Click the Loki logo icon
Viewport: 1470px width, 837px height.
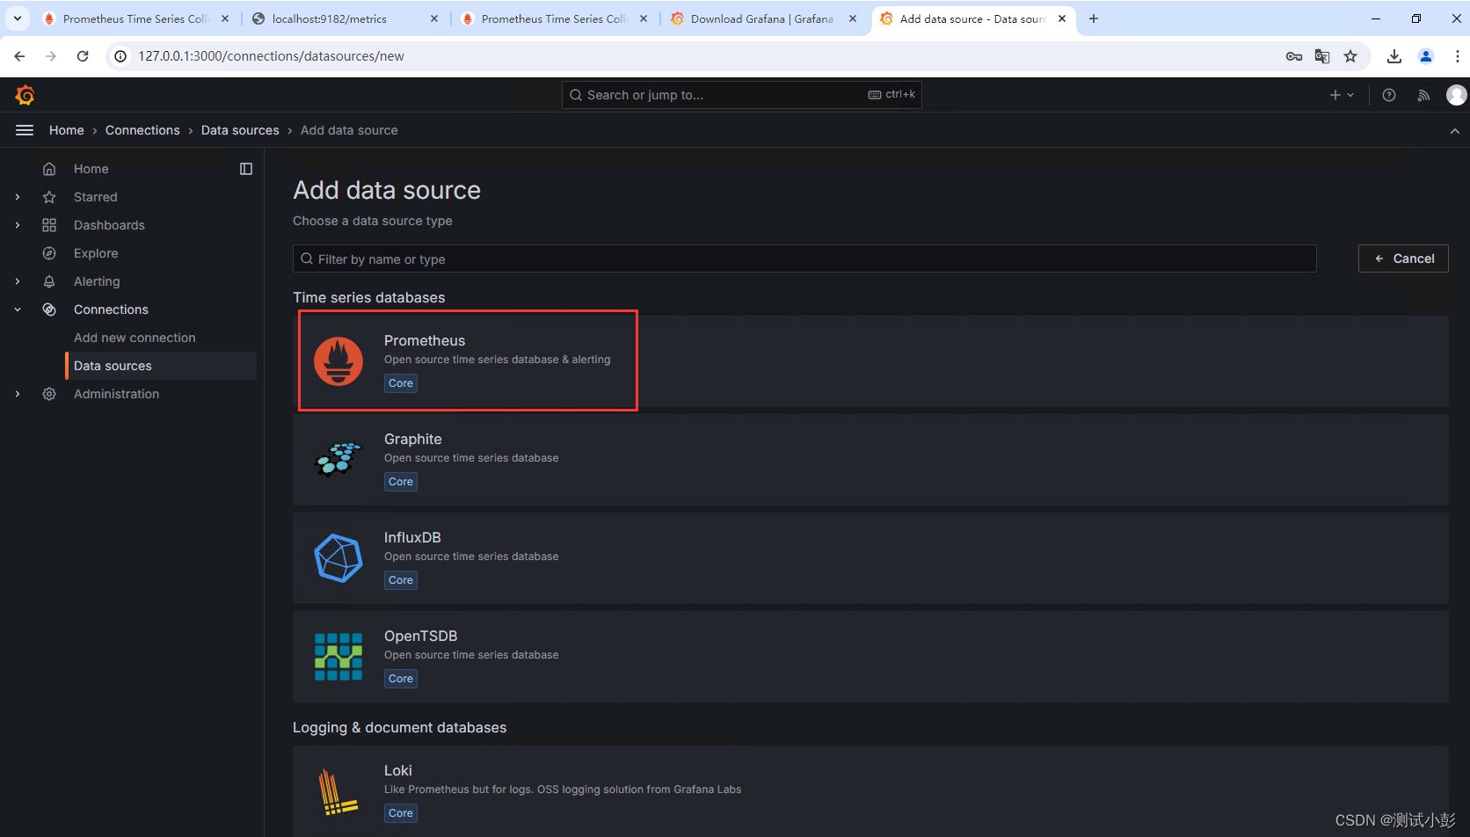coord(338,791)
